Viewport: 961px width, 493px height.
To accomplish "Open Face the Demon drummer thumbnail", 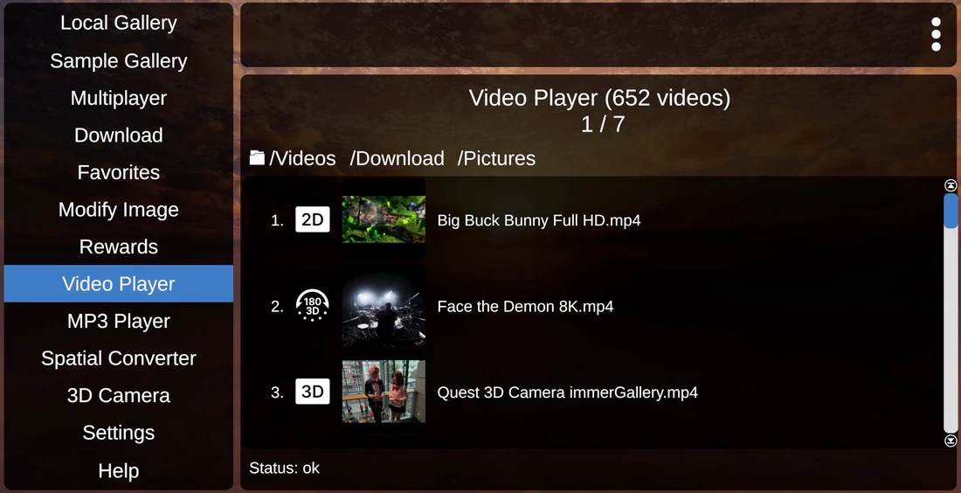I will (x=384, y=306).
